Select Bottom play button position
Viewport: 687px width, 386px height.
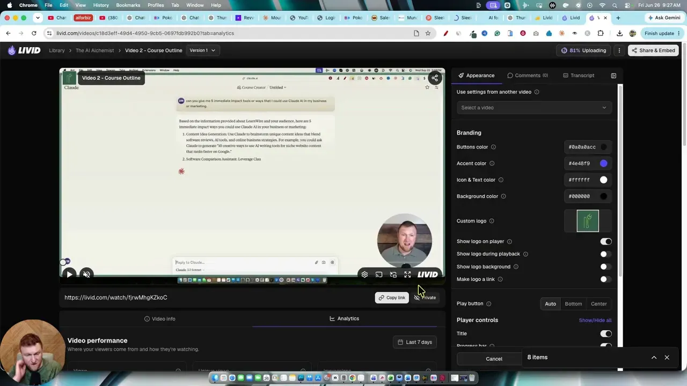(x=573, y=304)
